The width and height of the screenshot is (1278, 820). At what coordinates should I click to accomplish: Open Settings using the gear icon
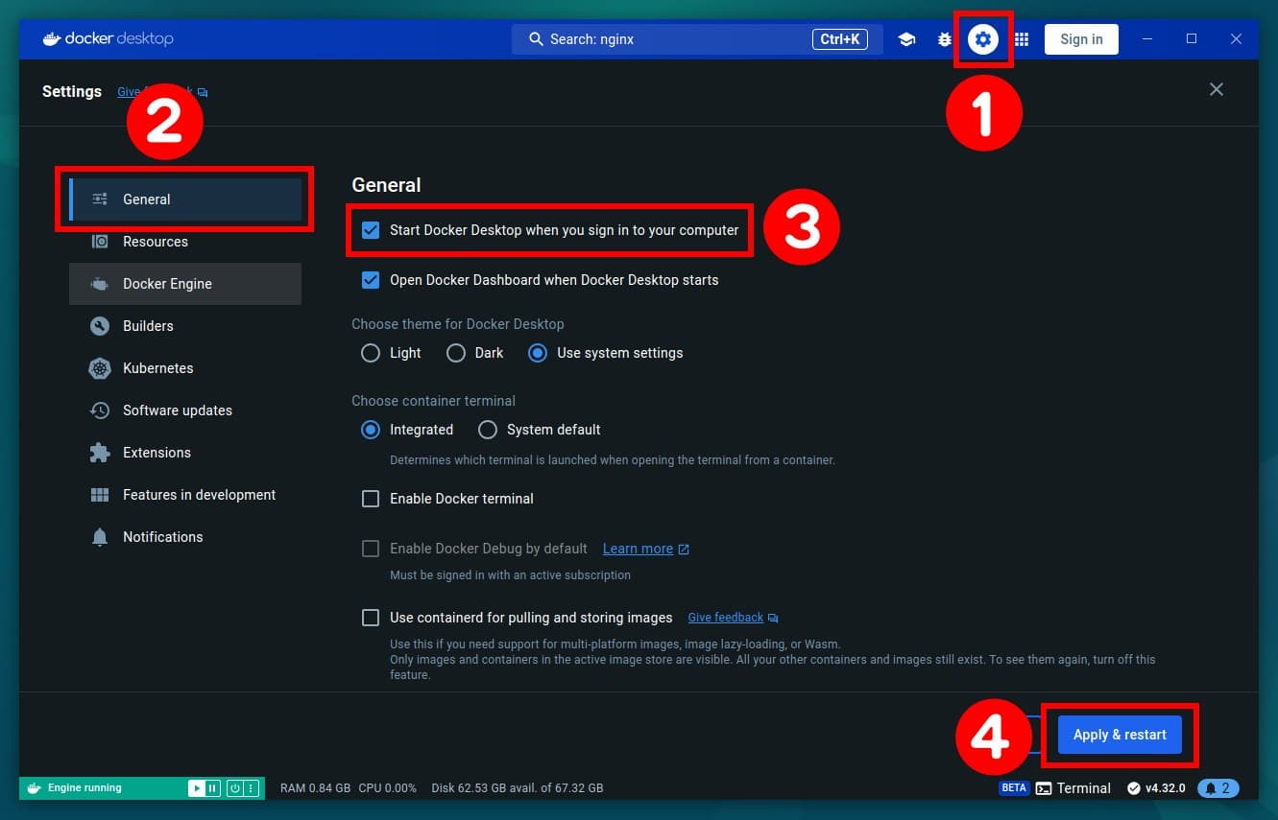pos(983,39)
